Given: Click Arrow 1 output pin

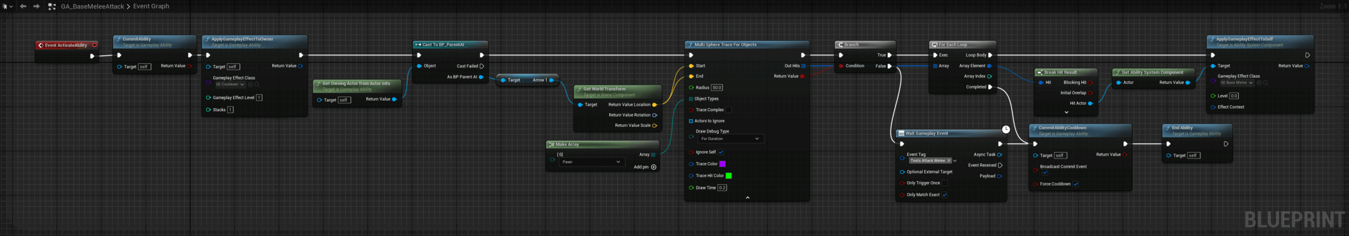Looking at the screenshot, I should click(551, 81).
